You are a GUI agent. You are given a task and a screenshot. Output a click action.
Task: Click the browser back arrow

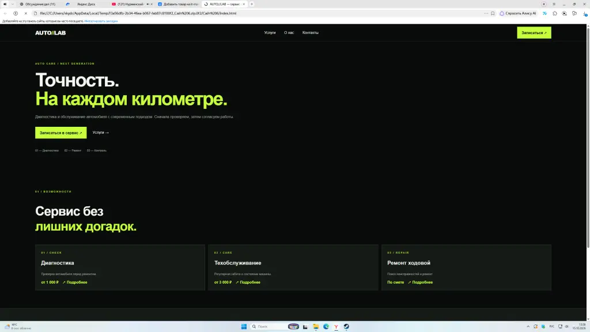point(5,13)
